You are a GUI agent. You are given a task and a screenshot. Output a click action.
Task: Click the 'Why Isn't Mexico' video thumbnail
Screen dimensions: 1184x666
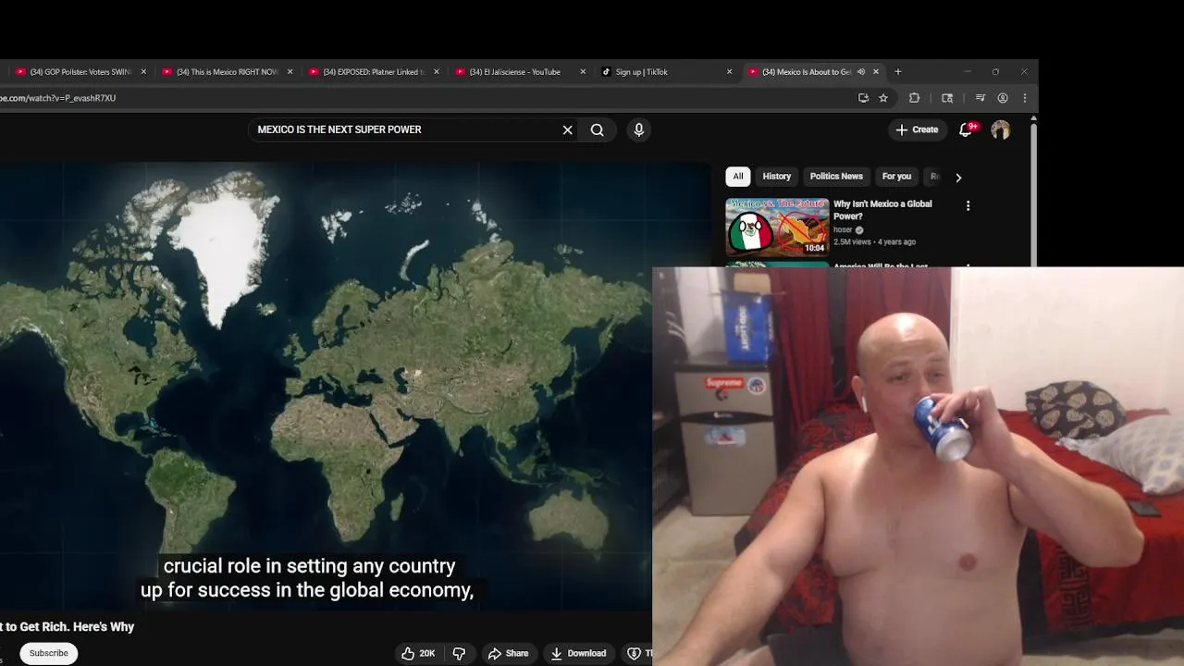[x=777, y=227]
